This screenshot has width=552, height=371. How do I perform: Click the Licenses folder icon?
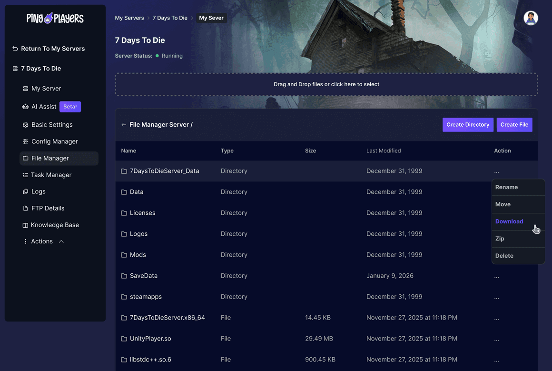click(124, 213)
